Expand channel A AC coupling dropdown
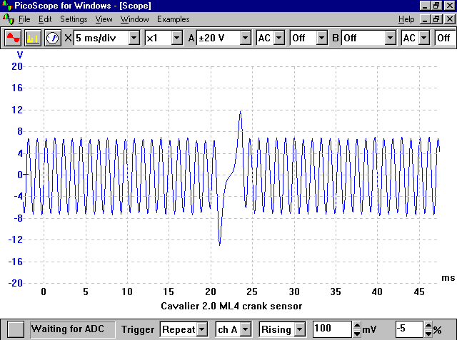Viewport: 457px width, 340px height. pyautogui.click(x=279, y=38)
